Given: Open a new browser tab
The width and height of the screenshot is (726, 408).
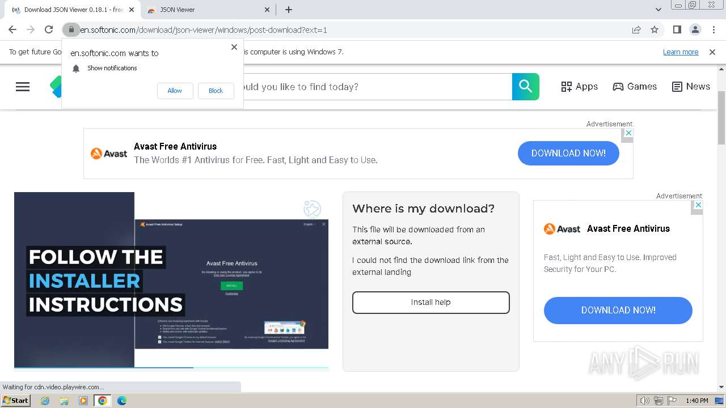Looking at the screenshot, I should (289, 10).
